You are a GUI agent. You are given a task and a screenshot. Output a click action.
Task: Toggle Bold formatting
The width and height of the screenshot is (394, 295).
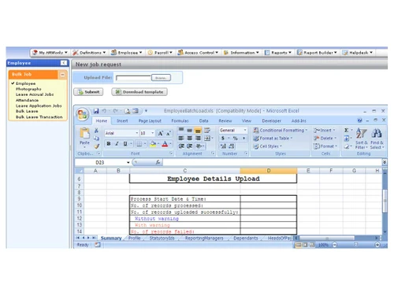[109, 144]
